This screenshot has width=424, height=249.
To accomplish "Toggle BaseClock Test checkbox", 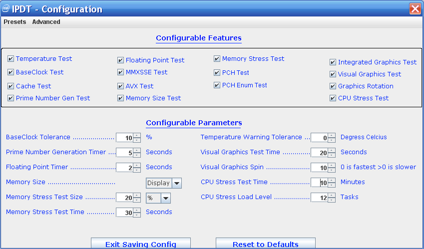I will tap(10, 72).
